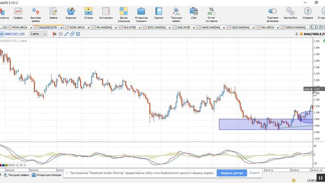Open the Быстрая заявка quick order tool
The height and width of the screenshot is (183, 325).
point(36,15)
